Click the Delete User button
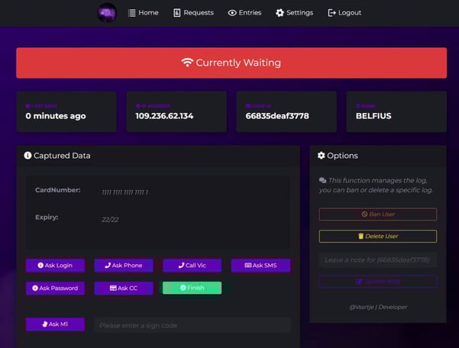The height and width of the screenshot is (348, 459). click(378, 237)
